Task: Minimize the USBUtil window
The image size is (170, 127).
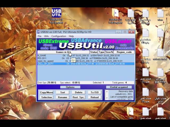Action: [118, 32]
